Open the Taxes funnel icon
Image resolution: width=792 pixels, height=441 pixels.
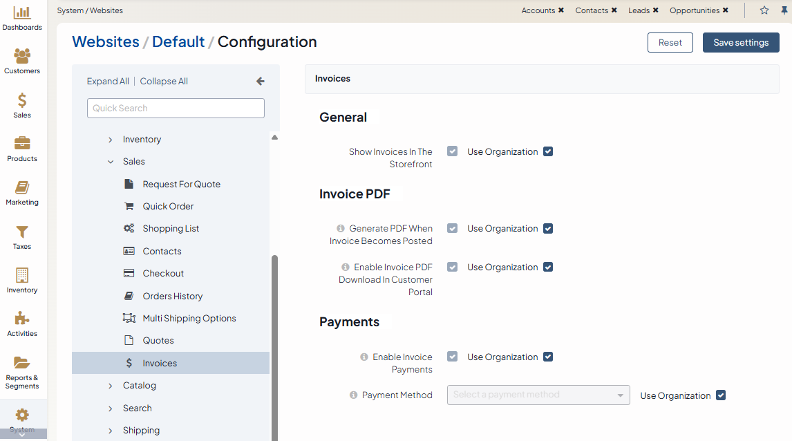[22, 232]
